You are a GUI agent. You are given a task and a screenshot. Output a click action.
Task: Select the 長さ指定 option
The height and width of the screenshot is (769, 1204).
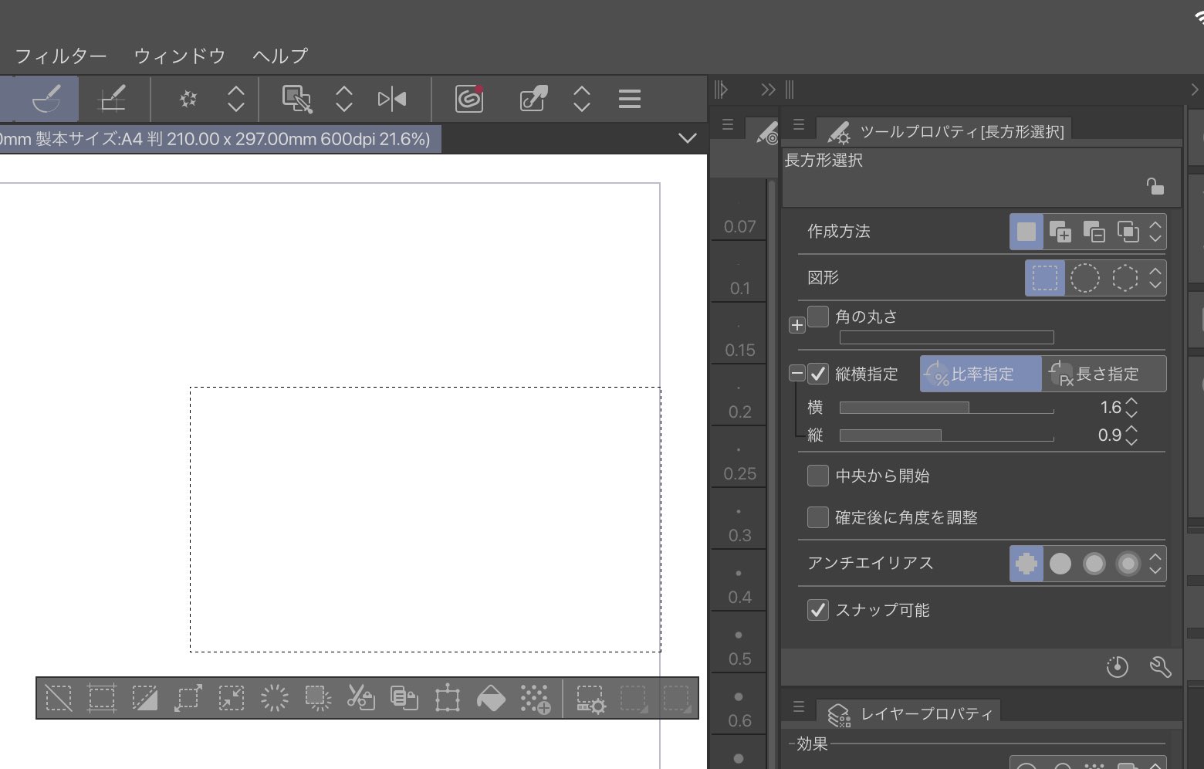[x=1104, y=374]
